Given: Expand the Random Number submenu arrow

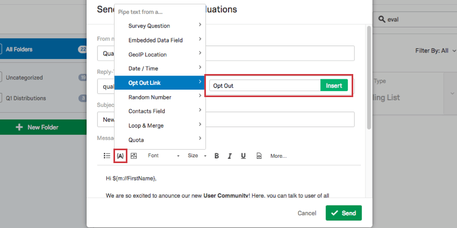Looking at the screenshot, I should pos(200,95).
